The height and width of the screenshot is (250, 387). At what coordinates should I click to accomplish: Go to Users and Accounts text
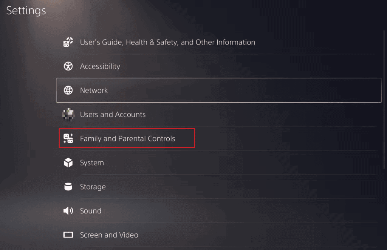113,115
